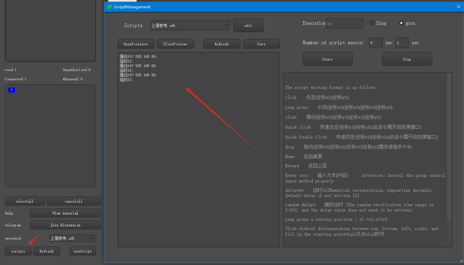
Task: Stop script execution
Action: [x=407, y=59]
